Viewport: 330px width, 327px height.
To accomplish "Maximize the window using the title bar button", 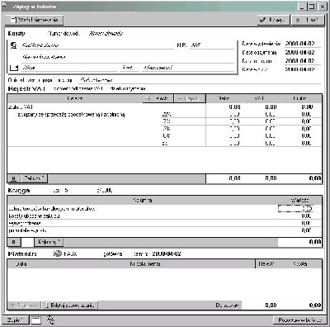I will (311, 7).
